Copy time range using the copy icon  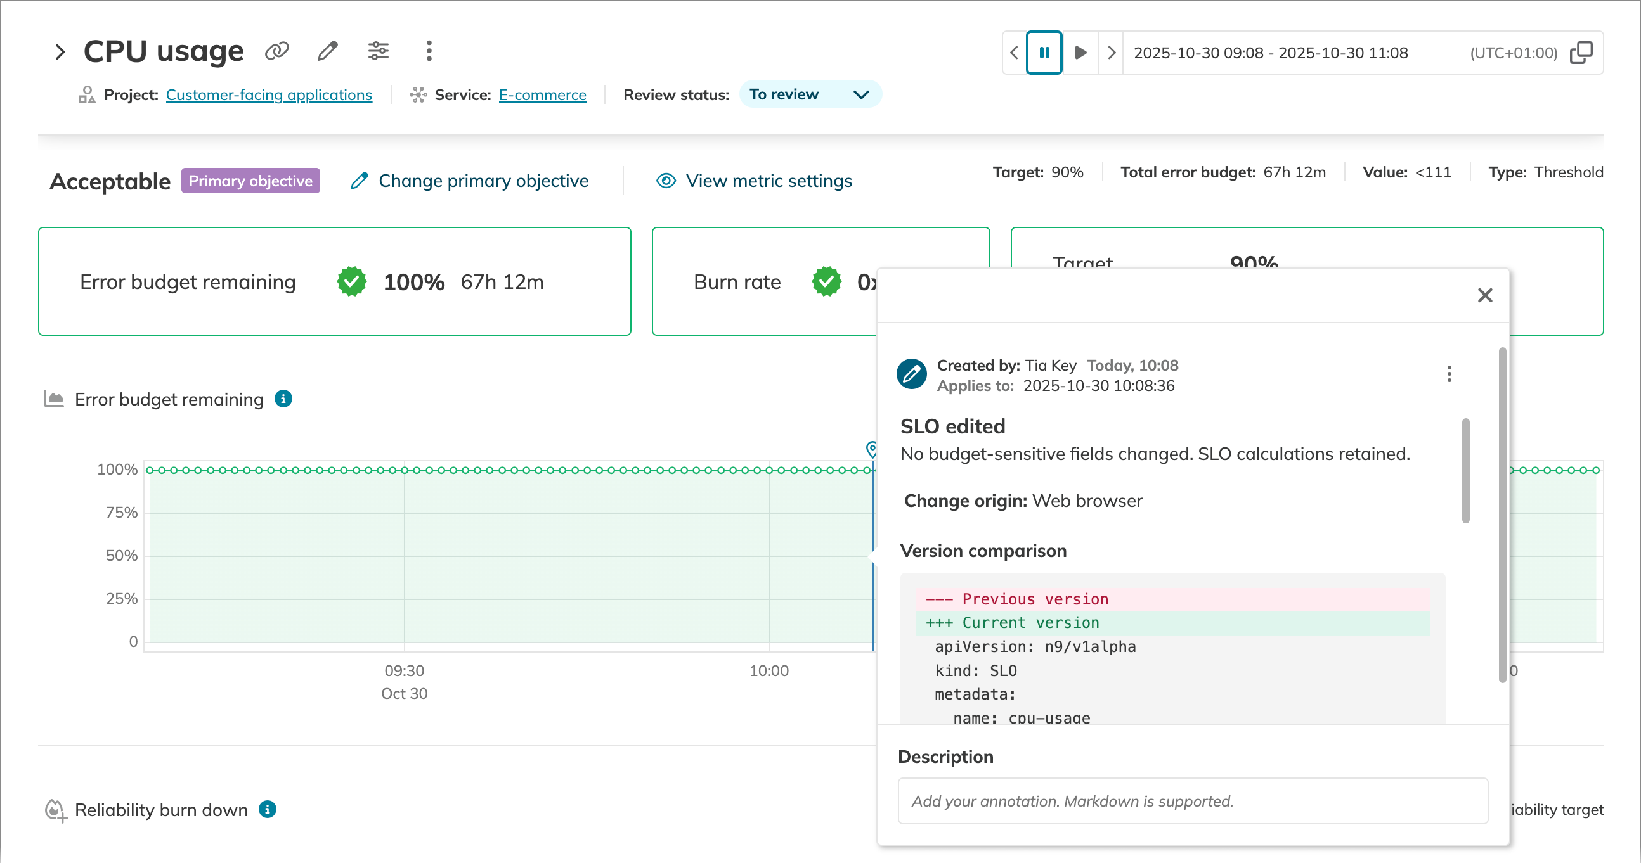(1581, 53)
